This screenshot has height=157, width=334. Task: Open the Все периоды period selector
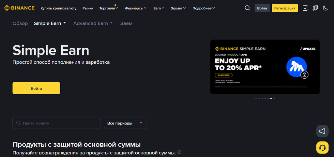coord(125,123)
